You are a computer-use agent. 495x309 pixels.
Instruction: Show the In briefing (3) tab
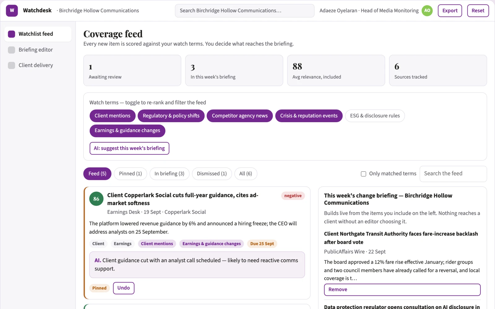pos(169,174)
